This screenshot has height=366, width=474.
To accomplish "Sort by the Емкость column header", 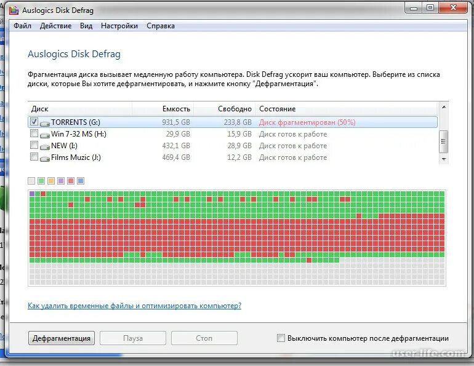I will pyautogui.click(x=163, y=109).
